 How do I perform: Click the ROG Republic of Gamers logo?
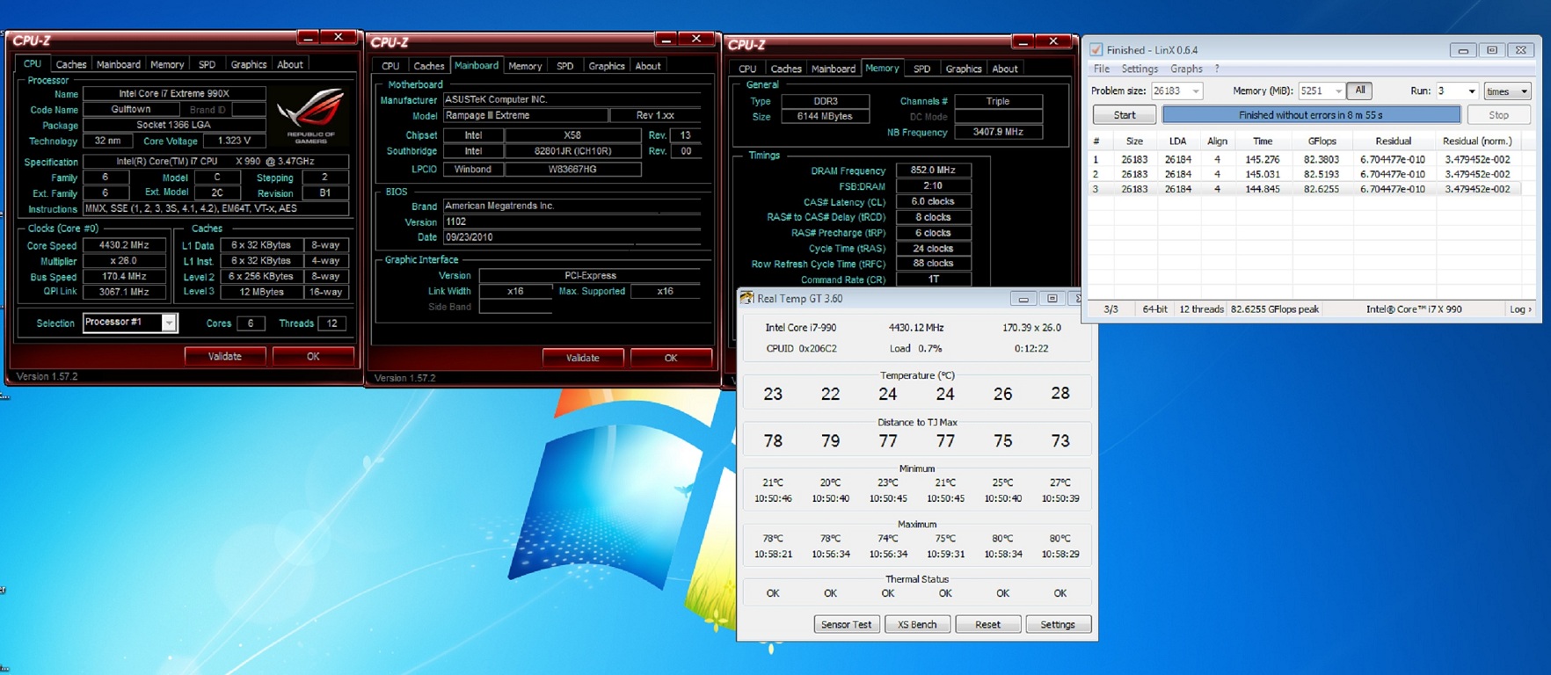tap(309, 114)
